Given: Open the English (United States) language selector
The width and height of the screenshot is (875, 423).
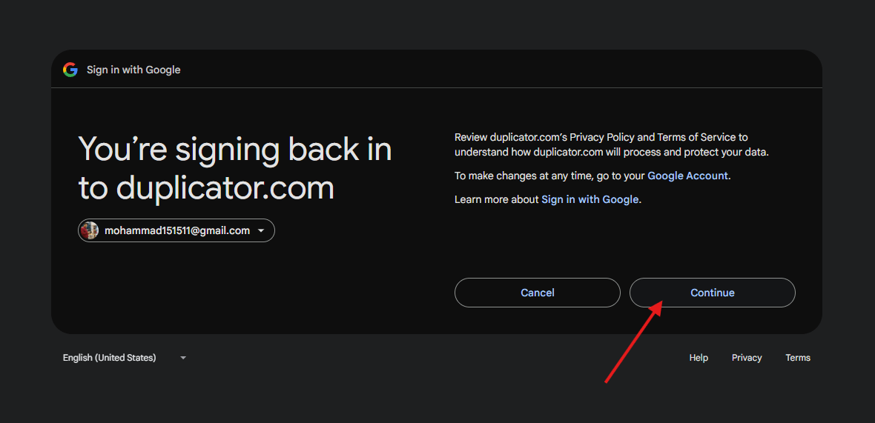Looking at the screenshot, I should (x=124, y=358).
